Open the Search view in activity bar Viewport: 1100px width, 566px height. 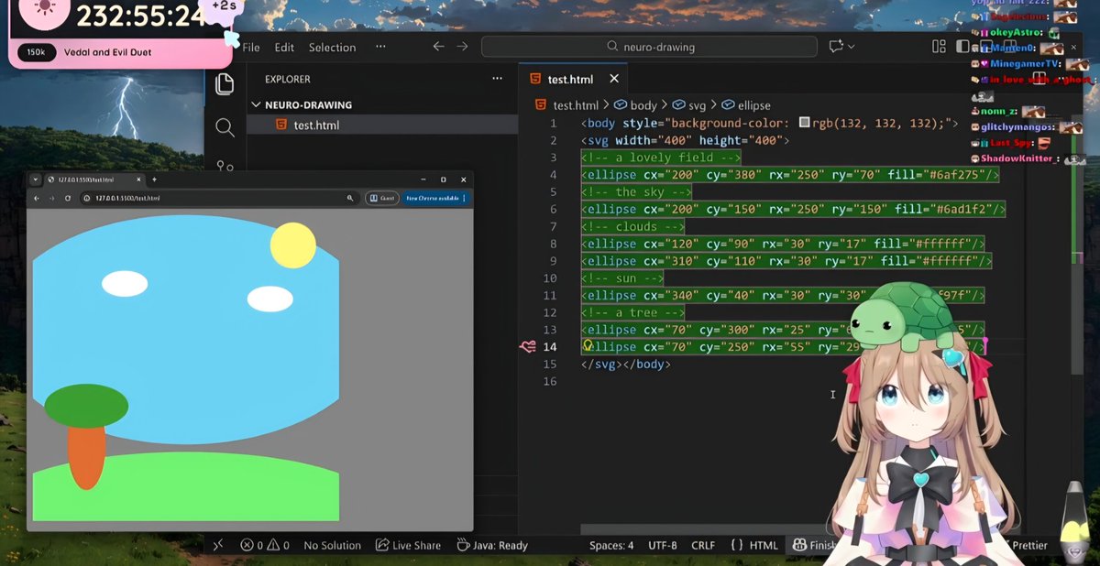click(x=225, y=127)
